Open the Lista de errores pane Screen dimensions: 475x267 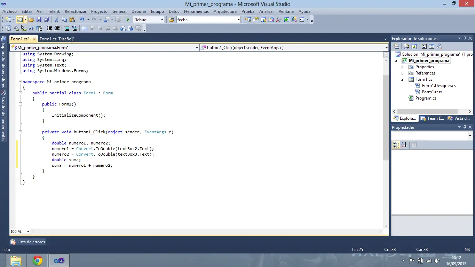[28, 242]
